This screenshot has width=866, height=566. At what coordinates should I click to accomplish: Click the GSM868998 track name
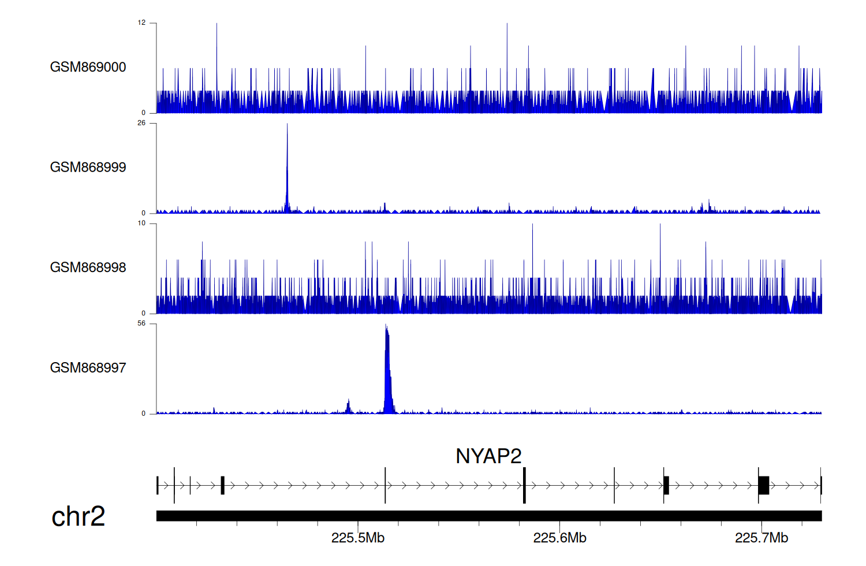88,267
